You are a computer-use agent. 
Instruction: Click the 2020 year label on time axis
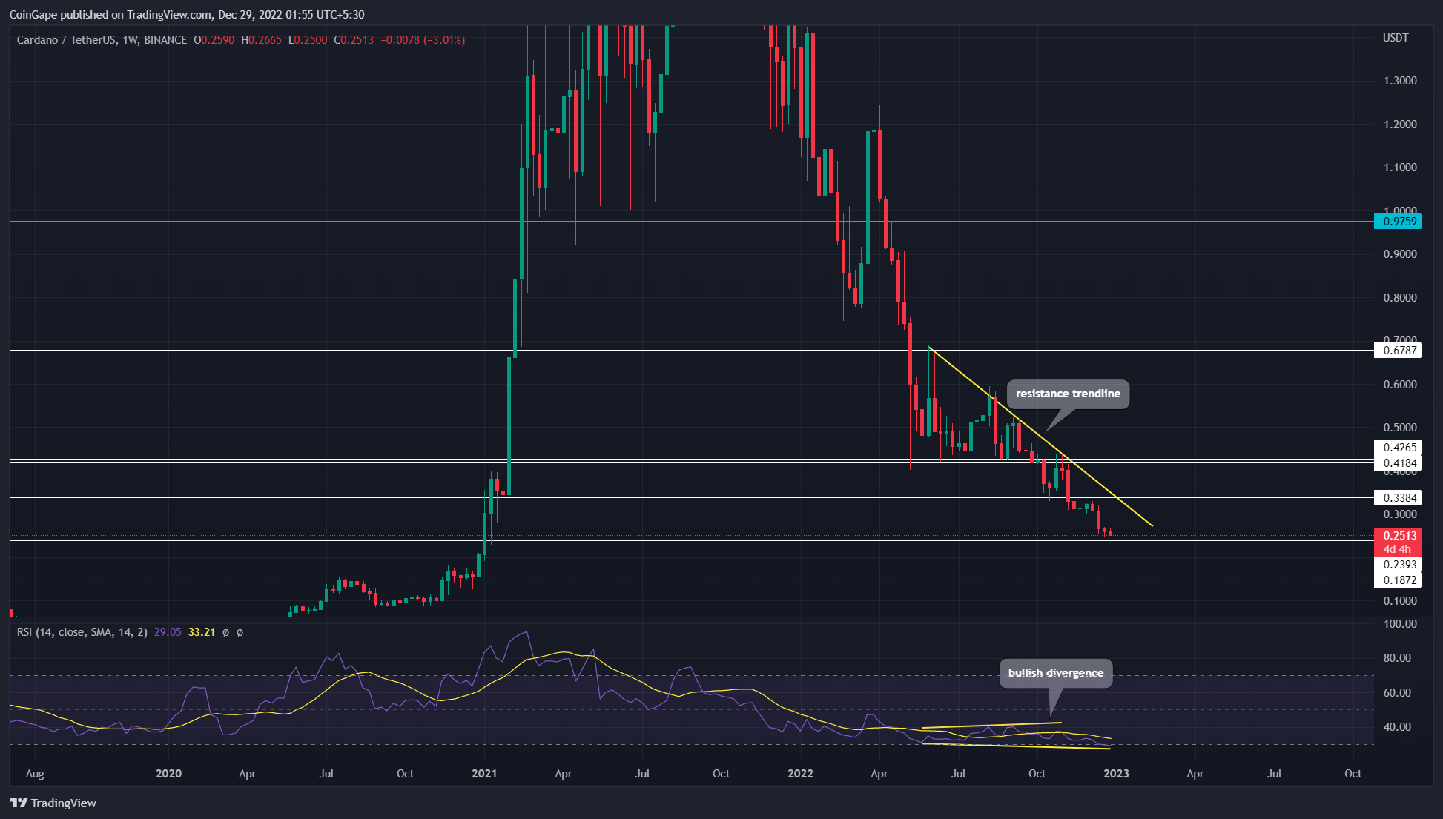(x=168, y=774)
